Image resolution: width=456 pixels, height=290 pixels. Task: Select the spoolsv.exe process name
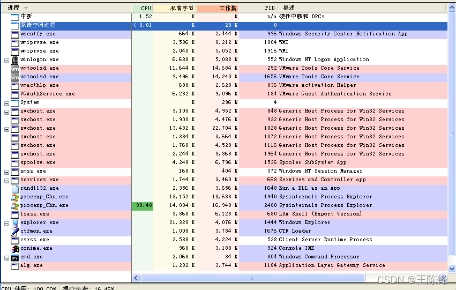(38, 162)
